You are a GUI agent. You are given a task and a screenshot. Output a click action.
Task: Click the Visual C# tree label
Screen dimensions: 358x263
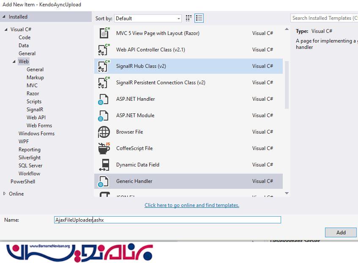[x=21, y=30]
